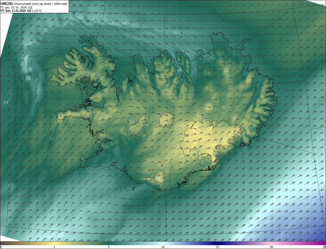Click the VT: Sun. 11.01.2026 10Z line
This screenshot has width=326, height=249.
click(21, 10)
